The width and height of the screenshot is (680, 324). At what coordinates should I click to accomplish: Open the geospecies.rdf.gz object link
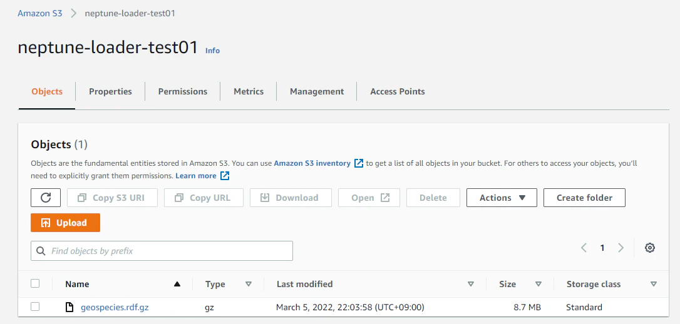point(115,308)
